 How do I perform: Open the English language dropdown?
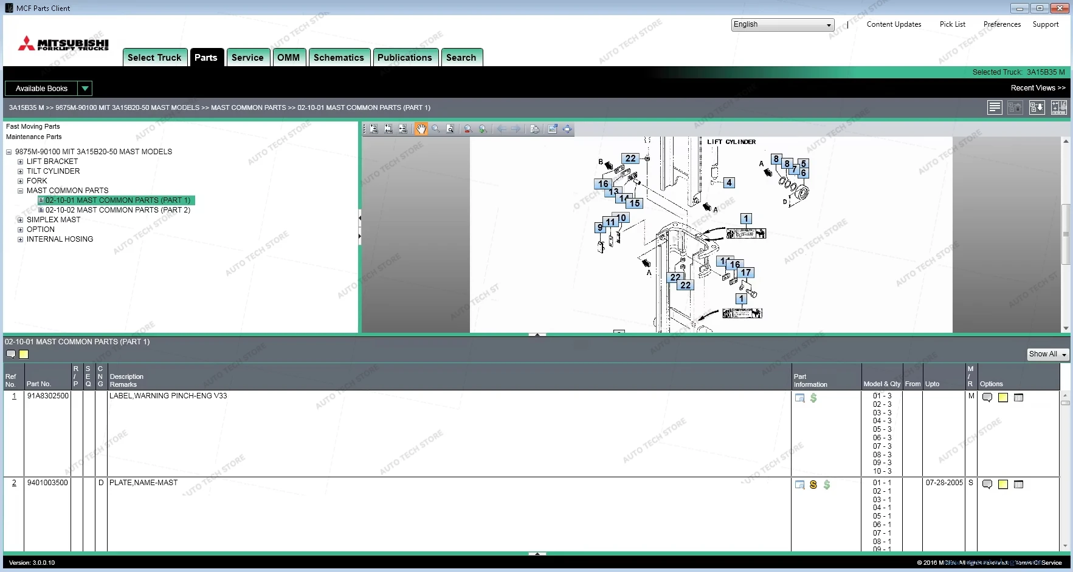pyautogui.click(x=782, y=25)
